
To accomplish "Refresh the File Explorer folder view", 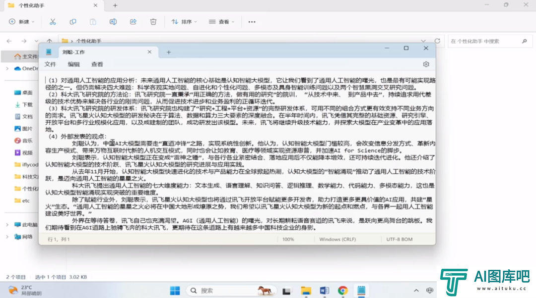I will (x=437, y=41).
